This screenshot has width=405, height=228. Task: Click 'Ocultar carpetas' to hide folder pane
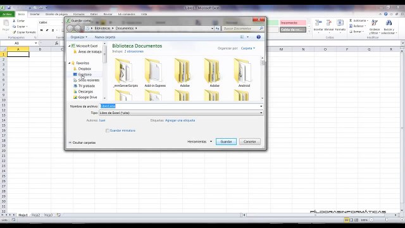82,142
